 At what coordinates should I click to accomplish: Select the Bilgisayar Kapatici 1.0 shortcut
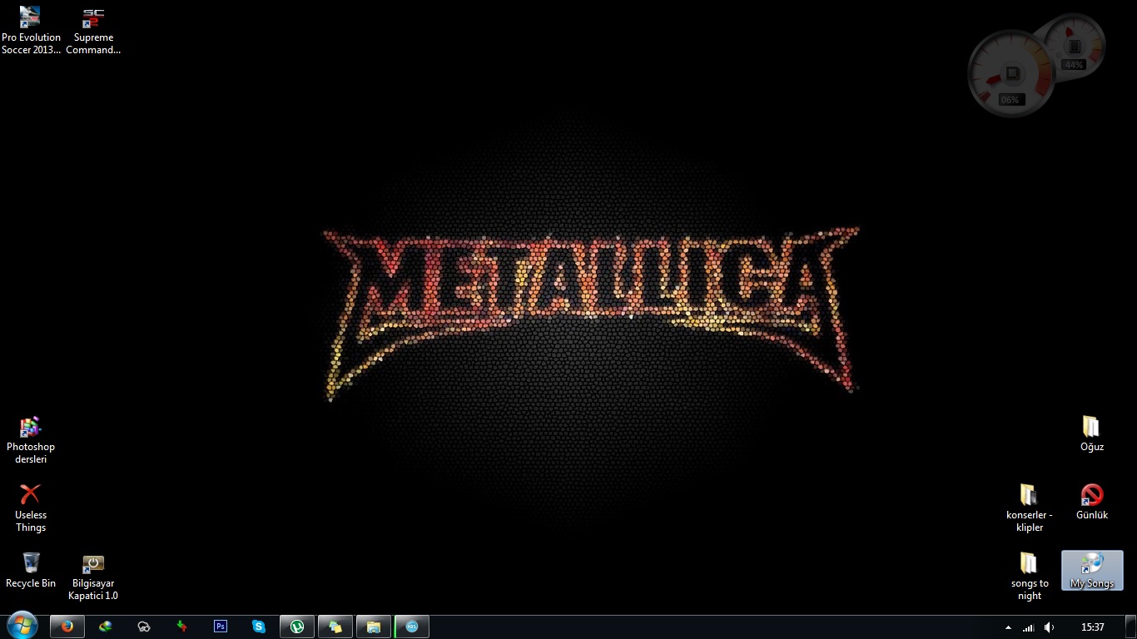pos(93,577)
